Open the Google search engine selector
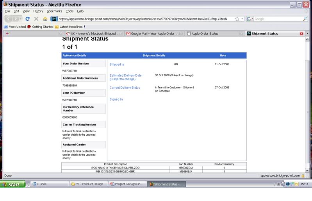 click(250, 19)
